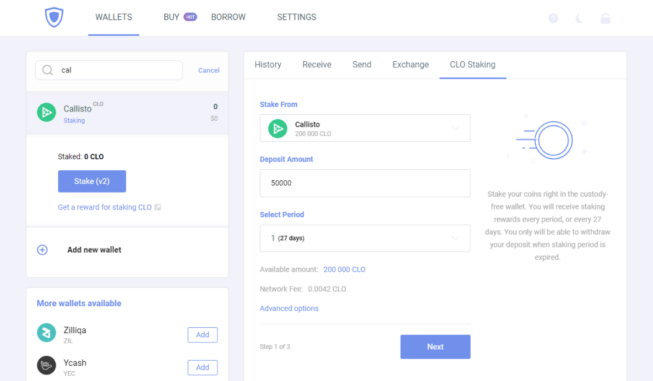
Task: Click Add new wallet
Action: (94, 250)
